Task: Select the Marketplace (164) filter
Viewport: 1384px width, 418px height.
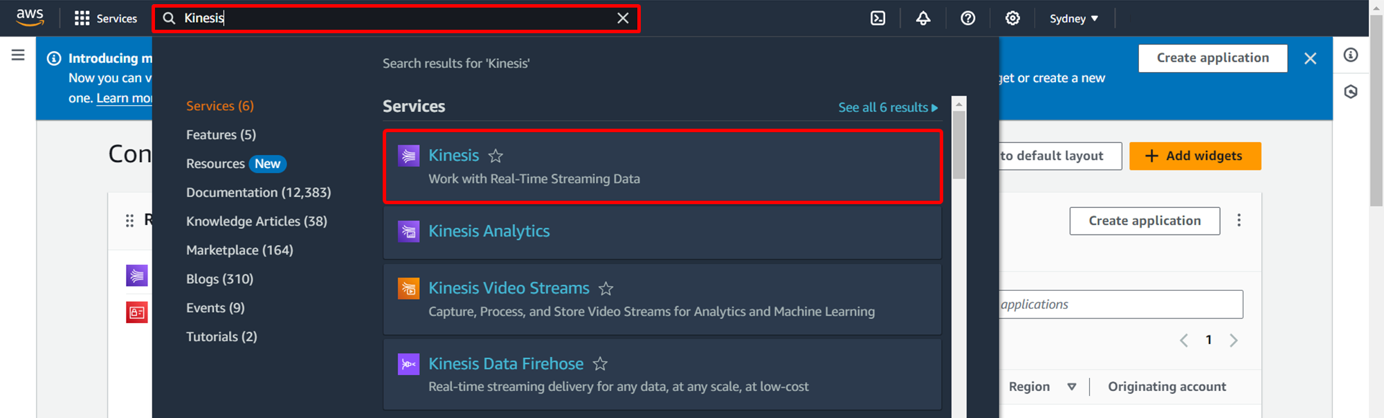Action: coord(239,250)
